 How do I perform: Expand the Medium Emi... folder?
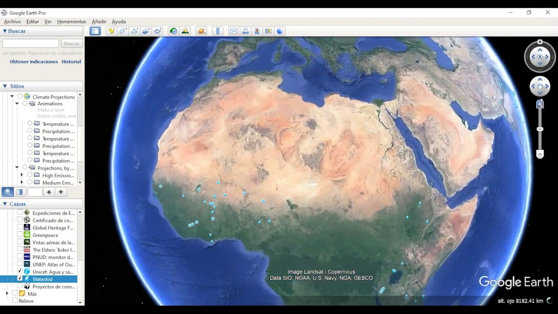pyautogui.click(x=22, y=182)
